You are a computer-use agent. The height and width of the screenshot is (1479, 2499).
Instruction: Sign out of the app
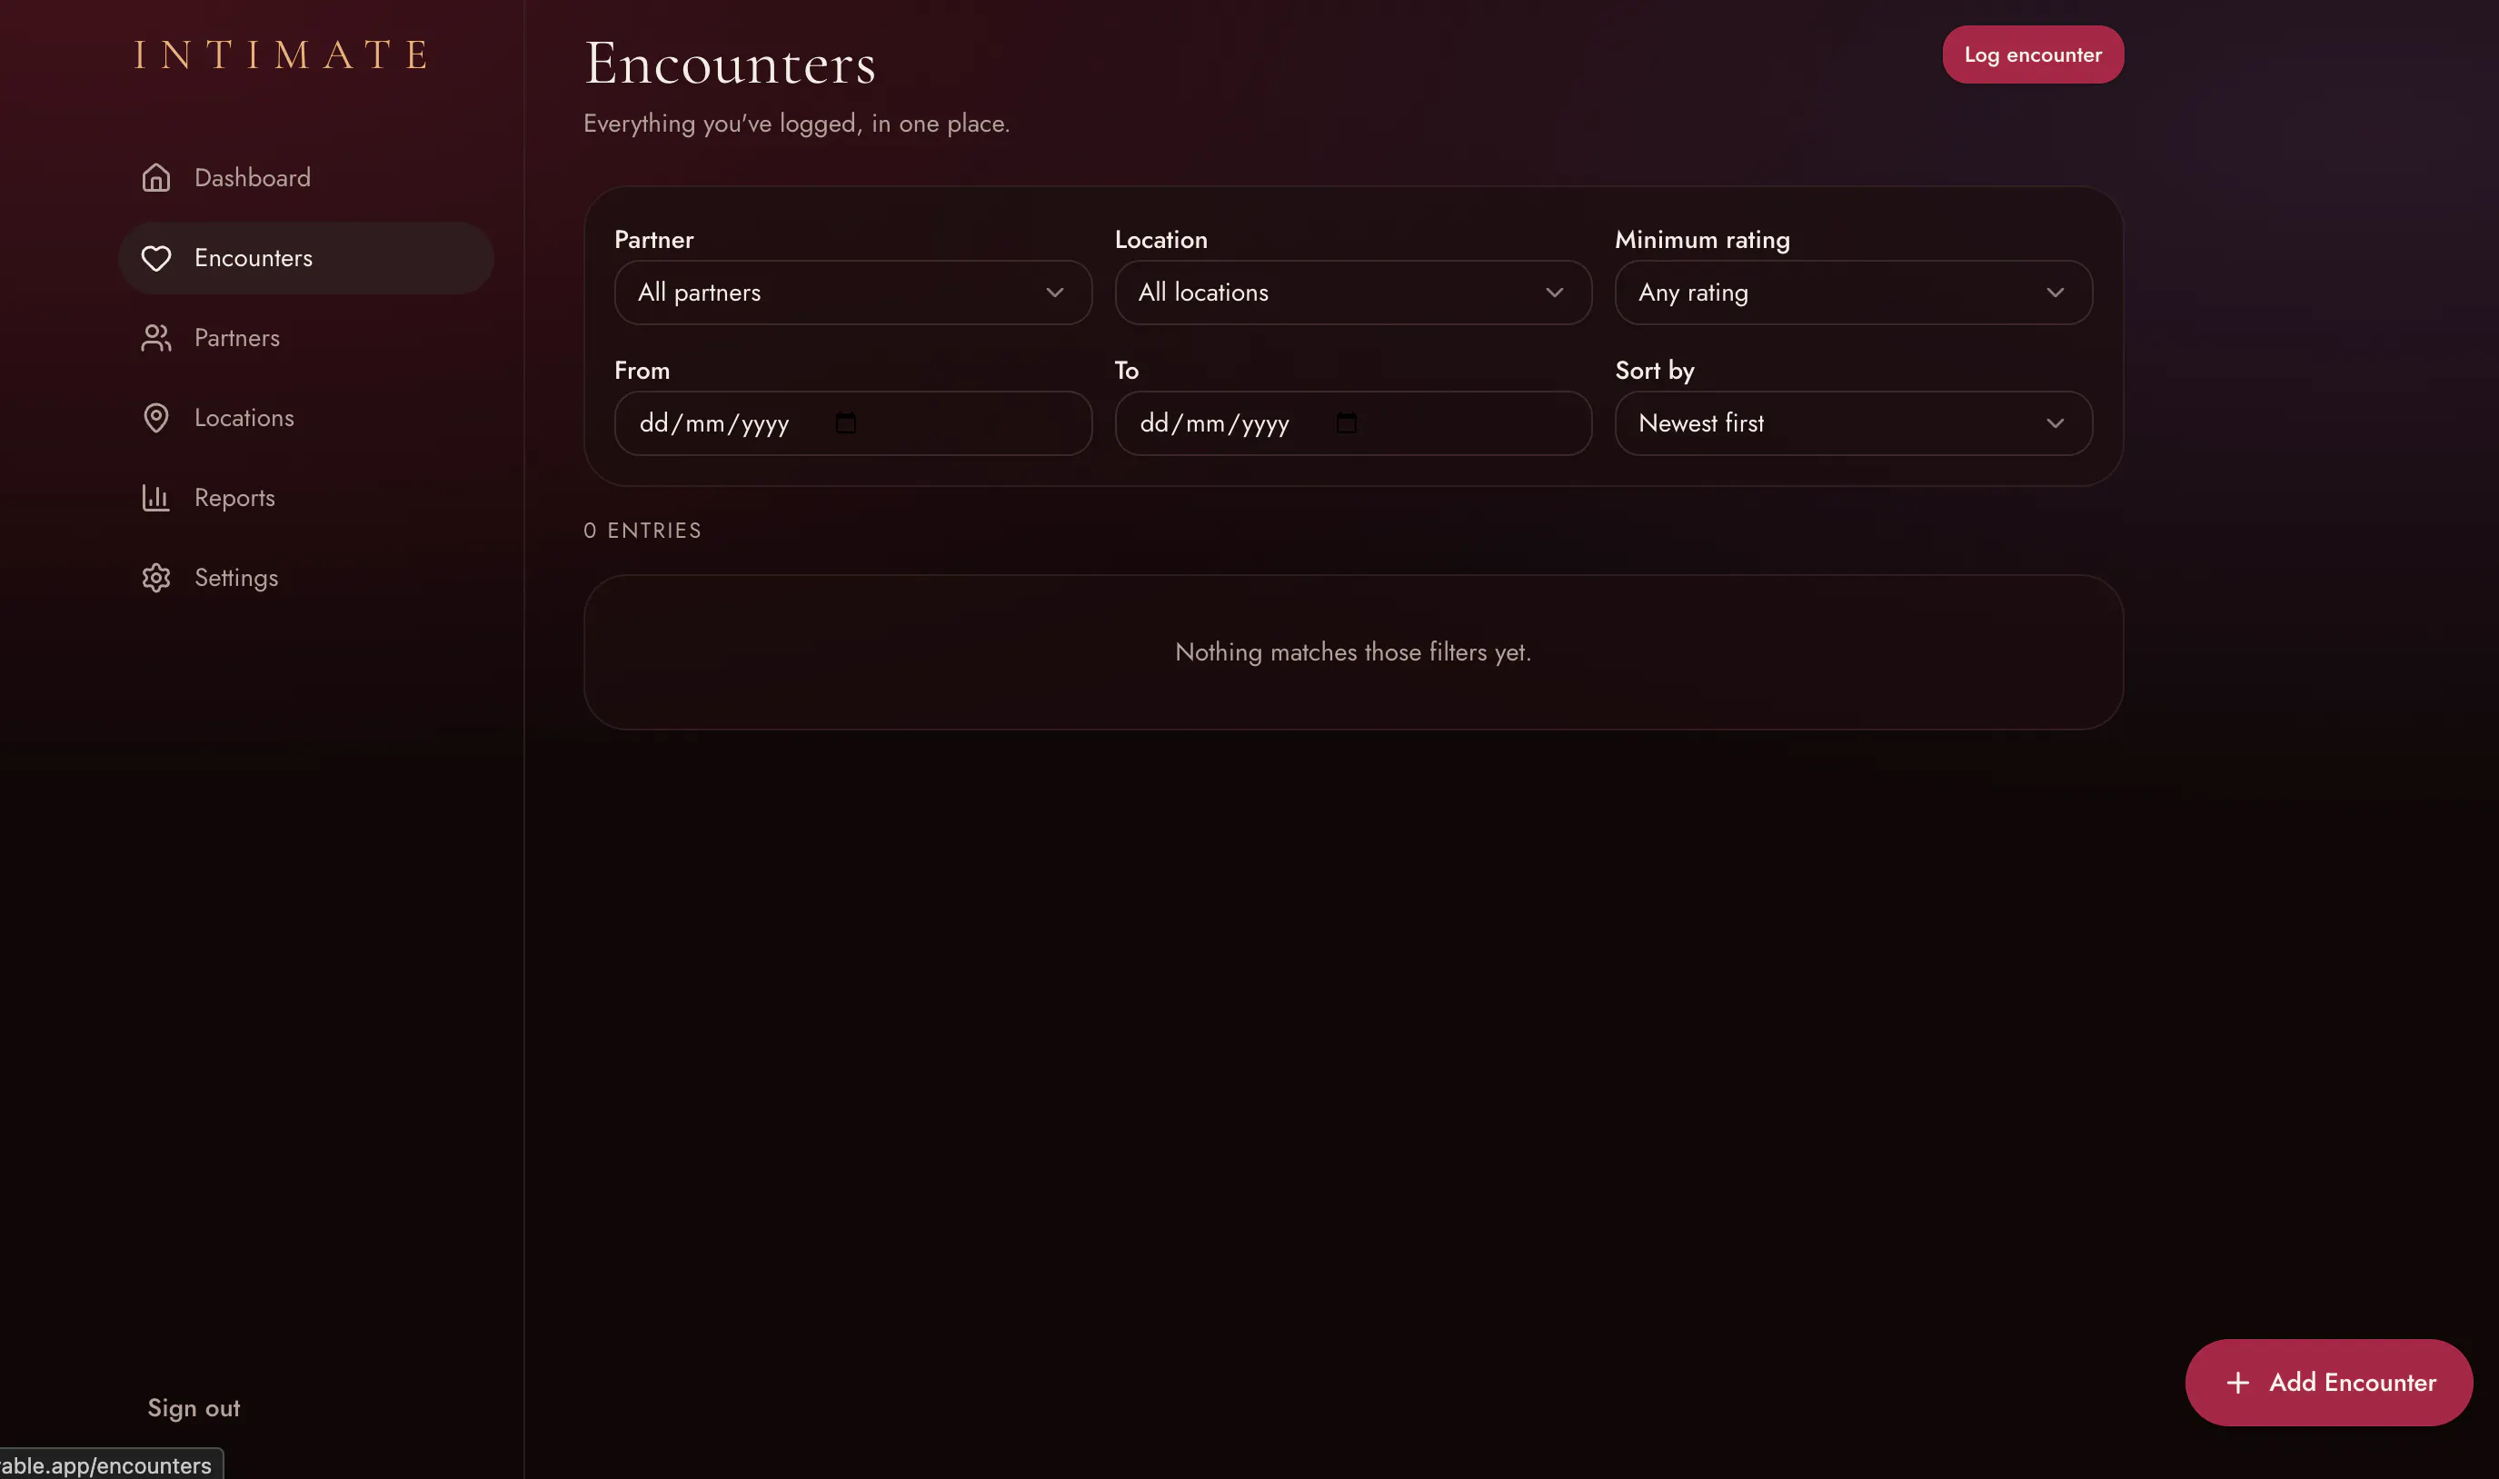[194, 1407]
